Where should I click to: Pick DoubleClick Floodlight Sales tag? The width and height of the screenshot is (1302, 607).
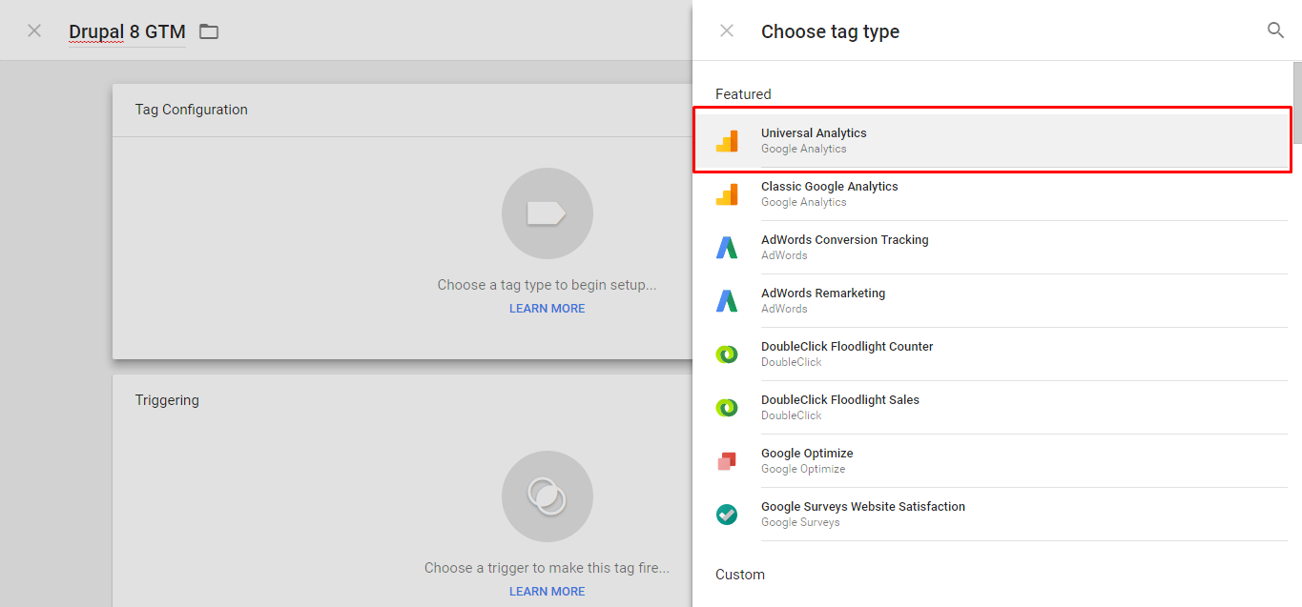pyautogui.click(x=992, y=408)
